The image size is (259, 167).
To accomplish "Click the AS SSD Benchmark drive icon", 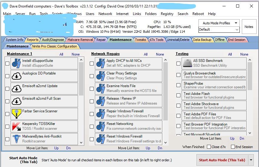I will 187,63.
